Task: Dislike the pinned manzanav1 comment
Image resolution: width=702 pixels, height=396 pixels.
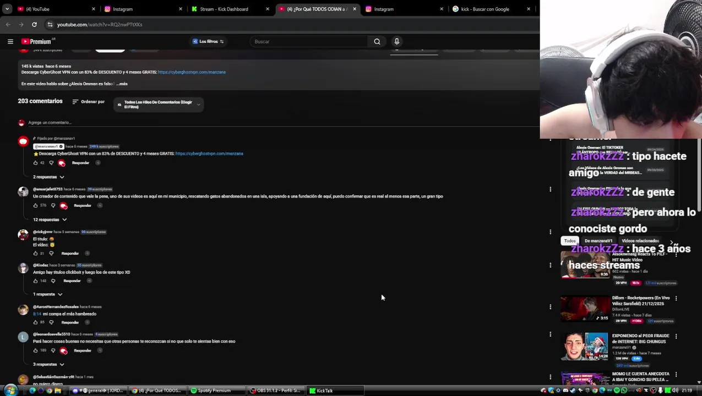Action: click(x=51, y=163)
